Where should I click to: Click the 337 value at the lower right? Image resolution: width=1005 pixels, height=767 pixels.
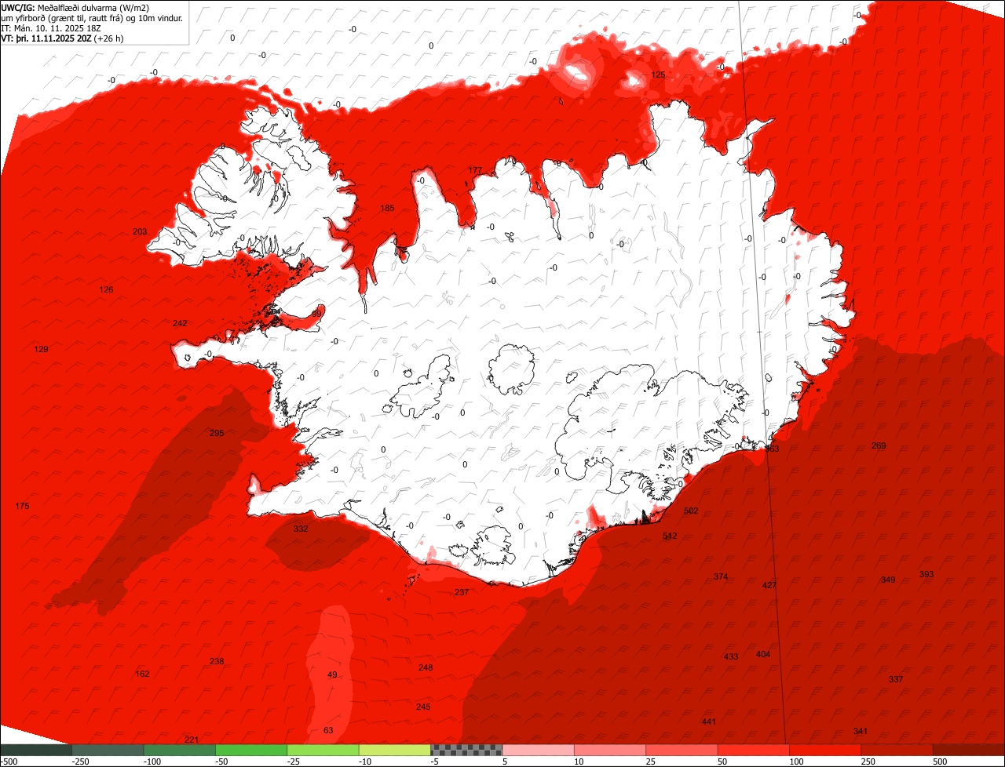896,679
